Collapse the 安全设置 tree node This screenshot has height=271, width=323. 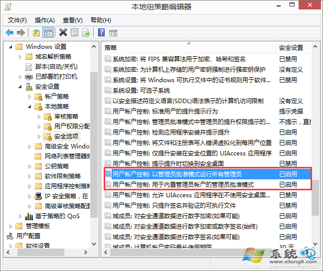tap(20, 87)
